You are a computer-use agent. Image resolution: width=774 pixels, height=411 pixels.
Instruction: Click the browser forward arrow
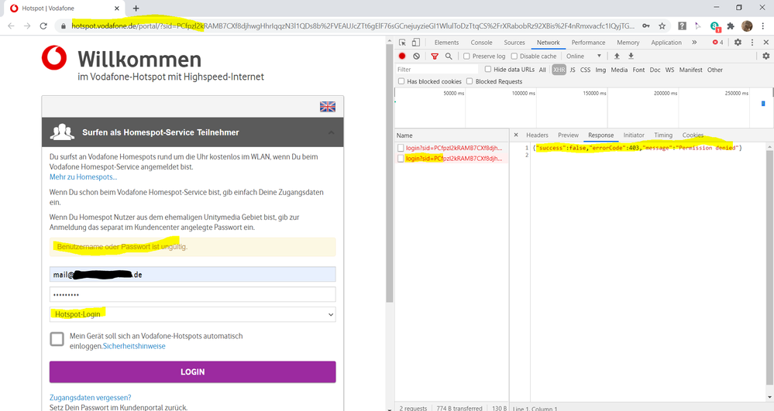click(27, 26)
